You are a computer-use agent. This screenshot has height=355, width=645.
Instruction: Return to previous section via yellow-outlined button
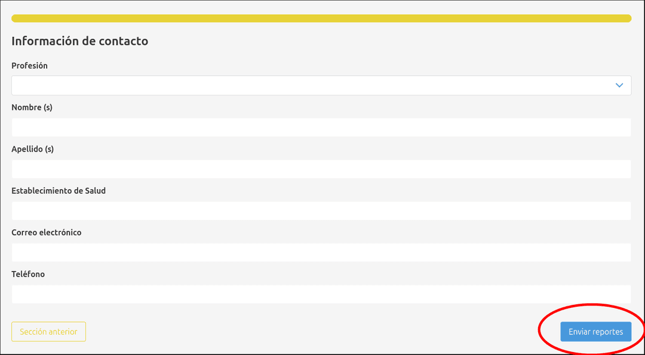pos(48,332)
